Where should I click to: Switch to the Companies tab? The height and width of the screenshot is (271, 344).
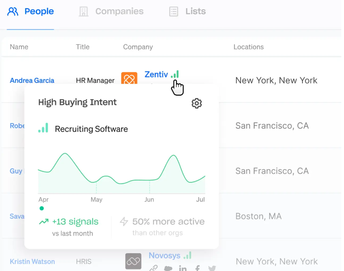click(111, 11)
